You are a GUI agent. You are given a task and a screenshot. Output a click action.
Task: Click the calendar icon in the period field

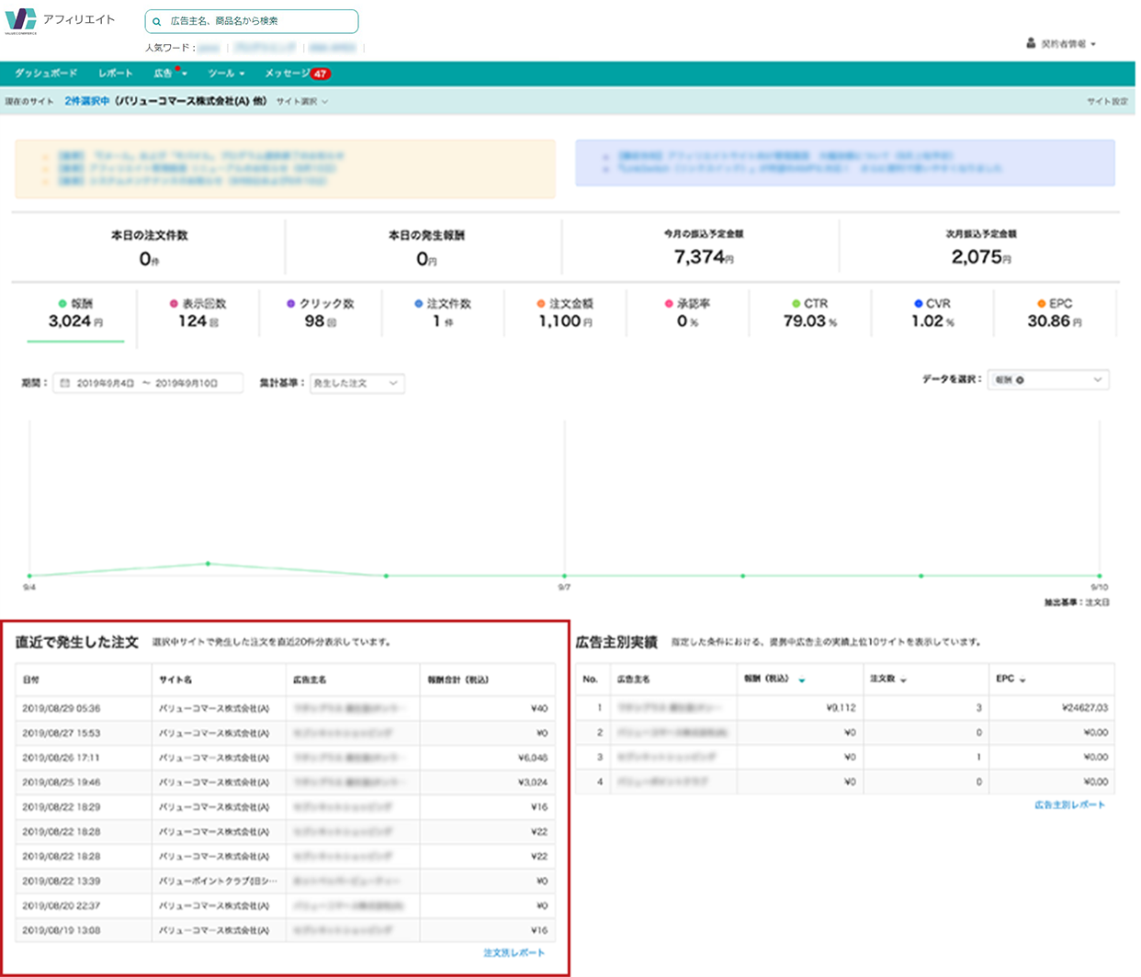click(65, 383)
